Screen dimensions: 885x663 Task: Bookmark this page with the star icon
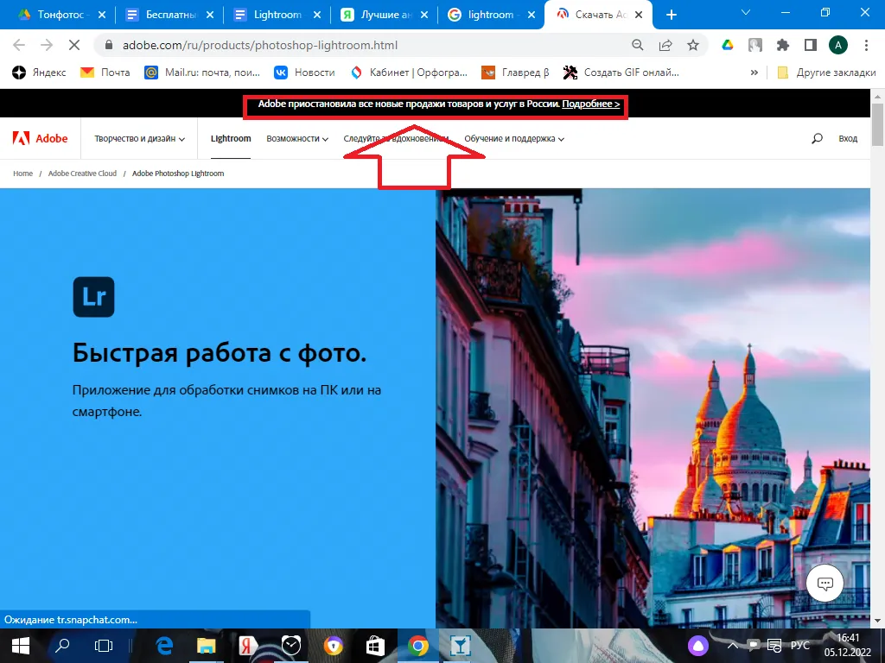click(x=693, y=45)
